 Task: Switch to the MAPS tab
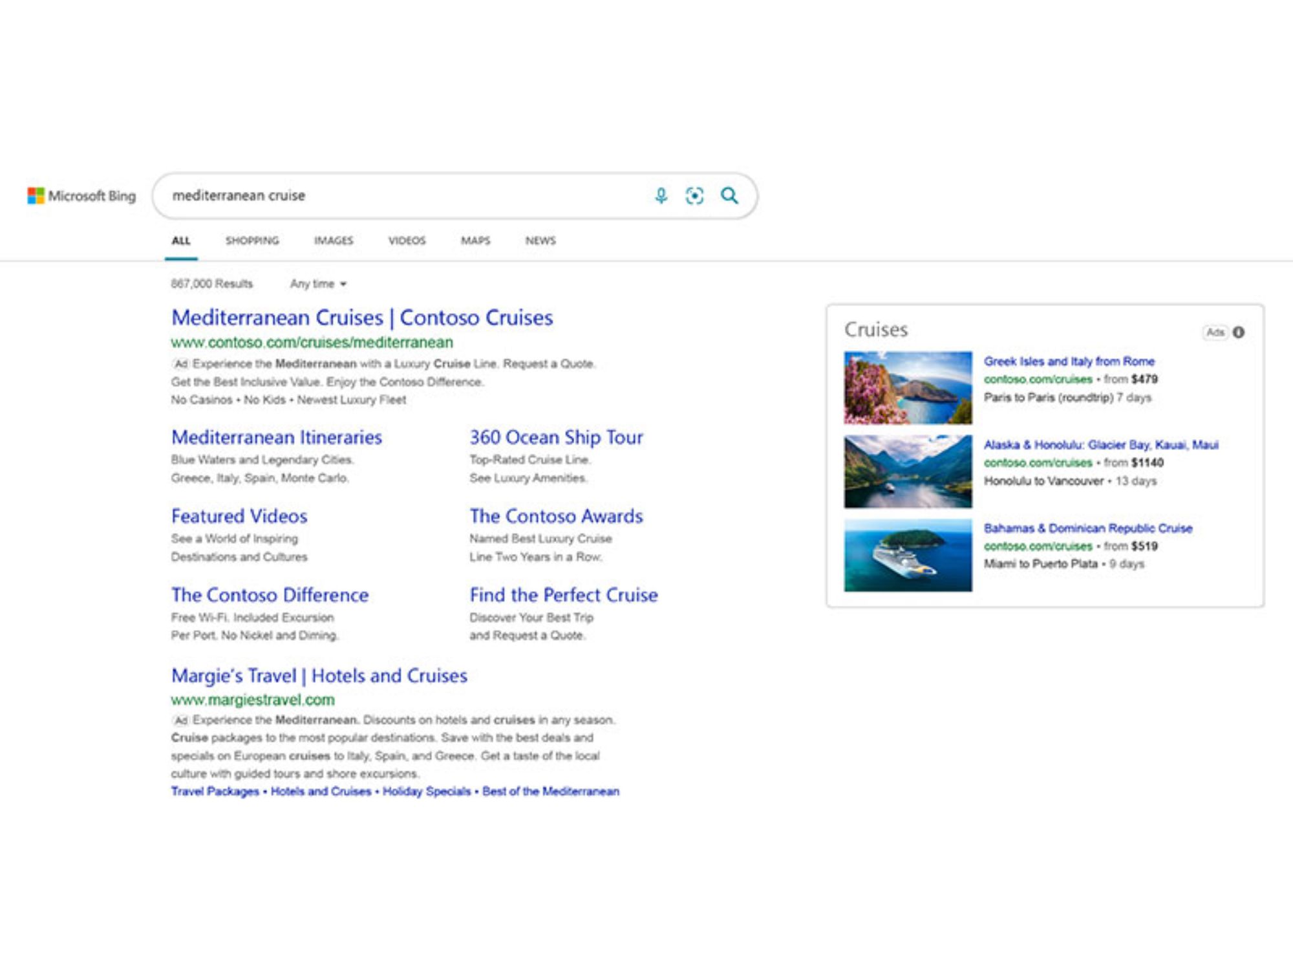(x=475, y=241)
